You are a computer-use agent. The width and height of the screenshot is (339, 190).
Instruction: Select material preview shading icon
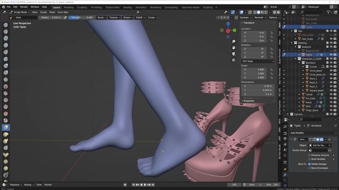click(x=262, y=12)
